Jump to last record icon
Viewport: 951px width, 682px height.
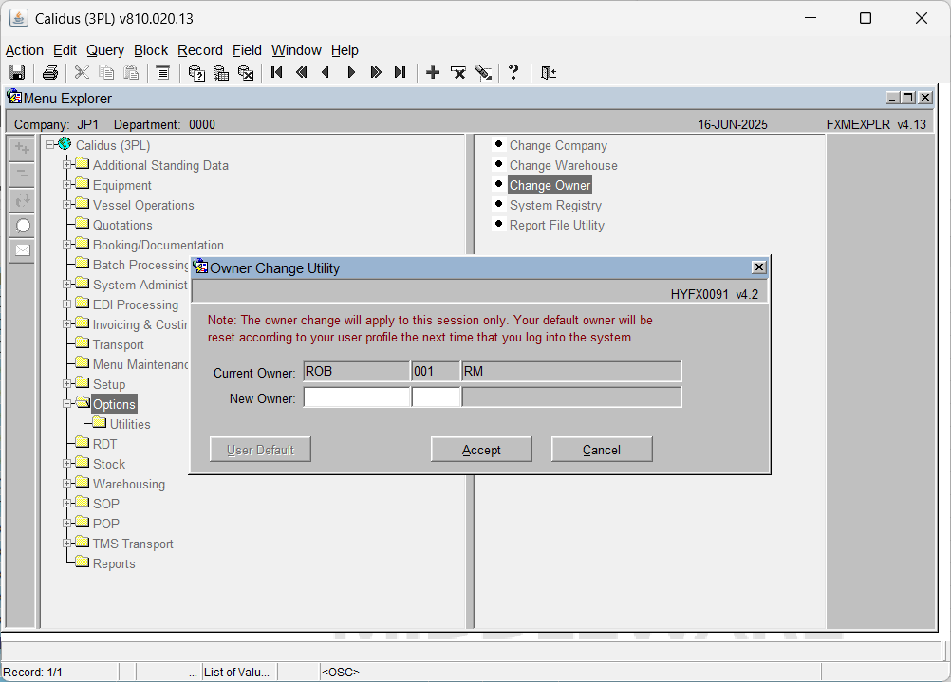pyautogui.click(x=401, y=73)
